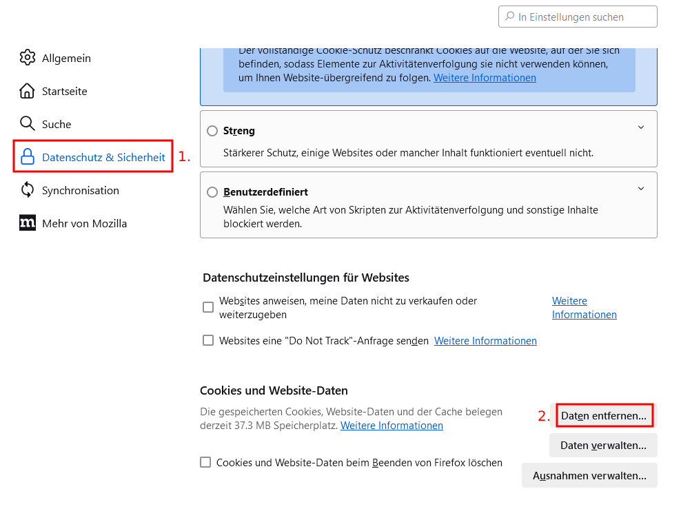Expand the Benutzerdefiniert section chevron
This screenshot has height=511, width=681.
click(x=641, y=189)
